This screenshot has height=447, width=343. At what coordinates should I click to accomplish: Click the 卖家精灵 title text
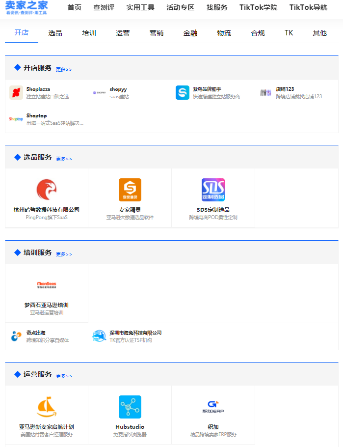click(130, 210)
